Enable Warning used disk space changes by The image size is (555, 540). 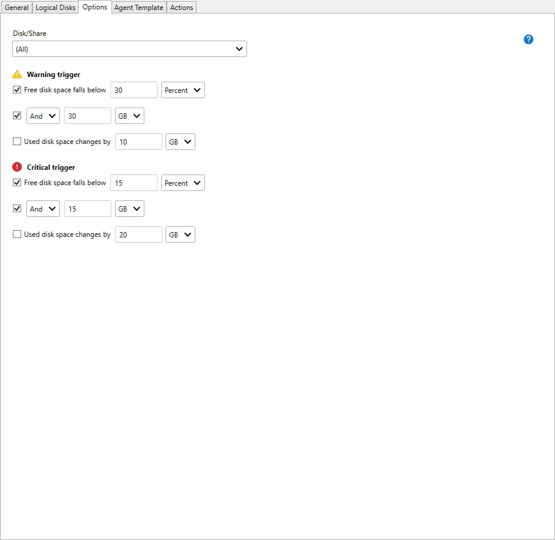pos(17,142)
